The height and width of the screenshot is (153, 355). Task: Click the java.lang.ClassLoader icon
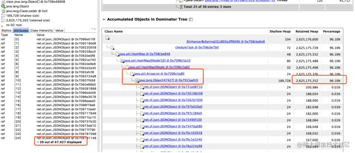3,11
